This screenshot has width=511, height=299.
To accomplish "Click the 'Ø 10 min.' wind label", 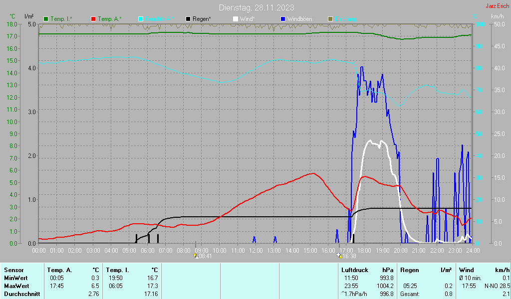I will pyautogui.click(x=470, y=278).
